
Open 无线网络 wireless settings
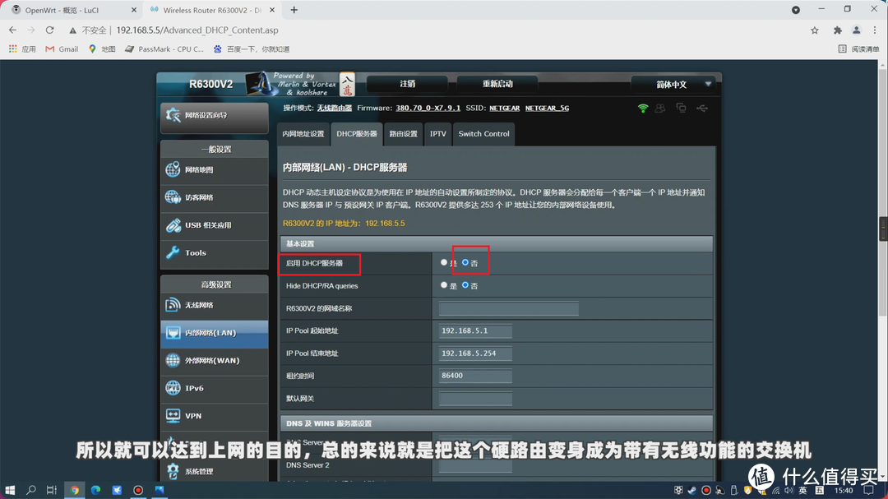click(x=214, y=305)
